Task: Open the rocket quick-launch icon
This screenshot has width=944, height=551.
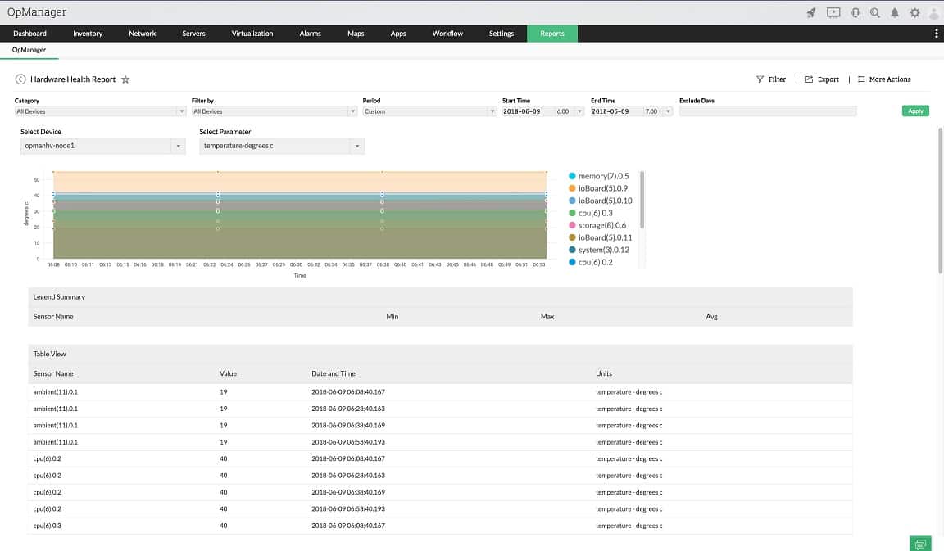Action: (x=811, y=12)
